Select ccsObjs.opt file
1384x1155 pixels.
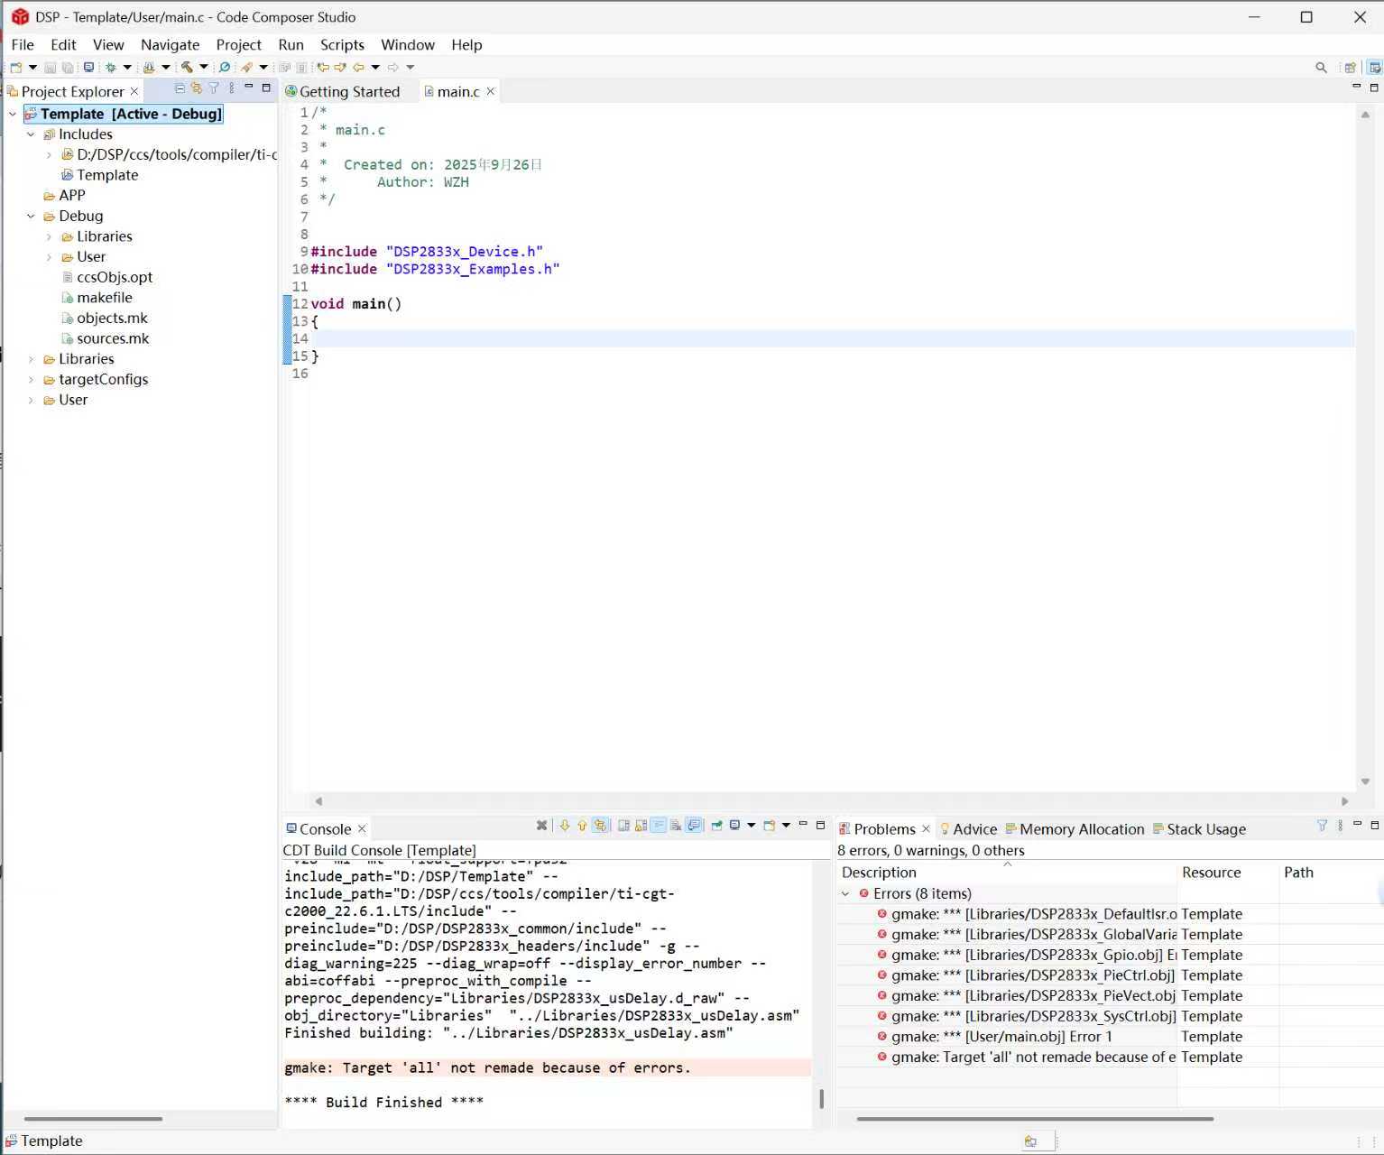point(106,277)
